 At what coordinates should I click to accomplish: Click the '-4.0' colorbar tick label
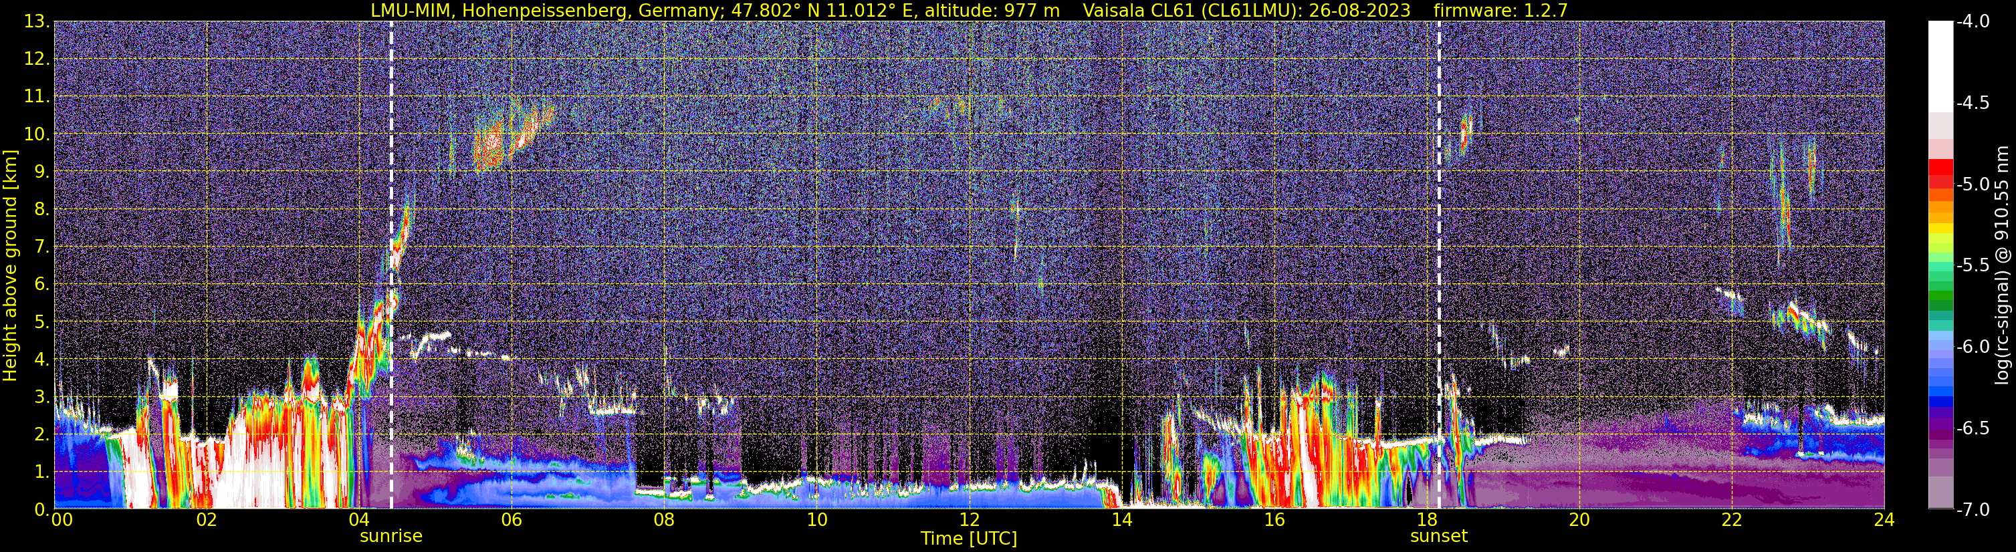click(1972, 22)
